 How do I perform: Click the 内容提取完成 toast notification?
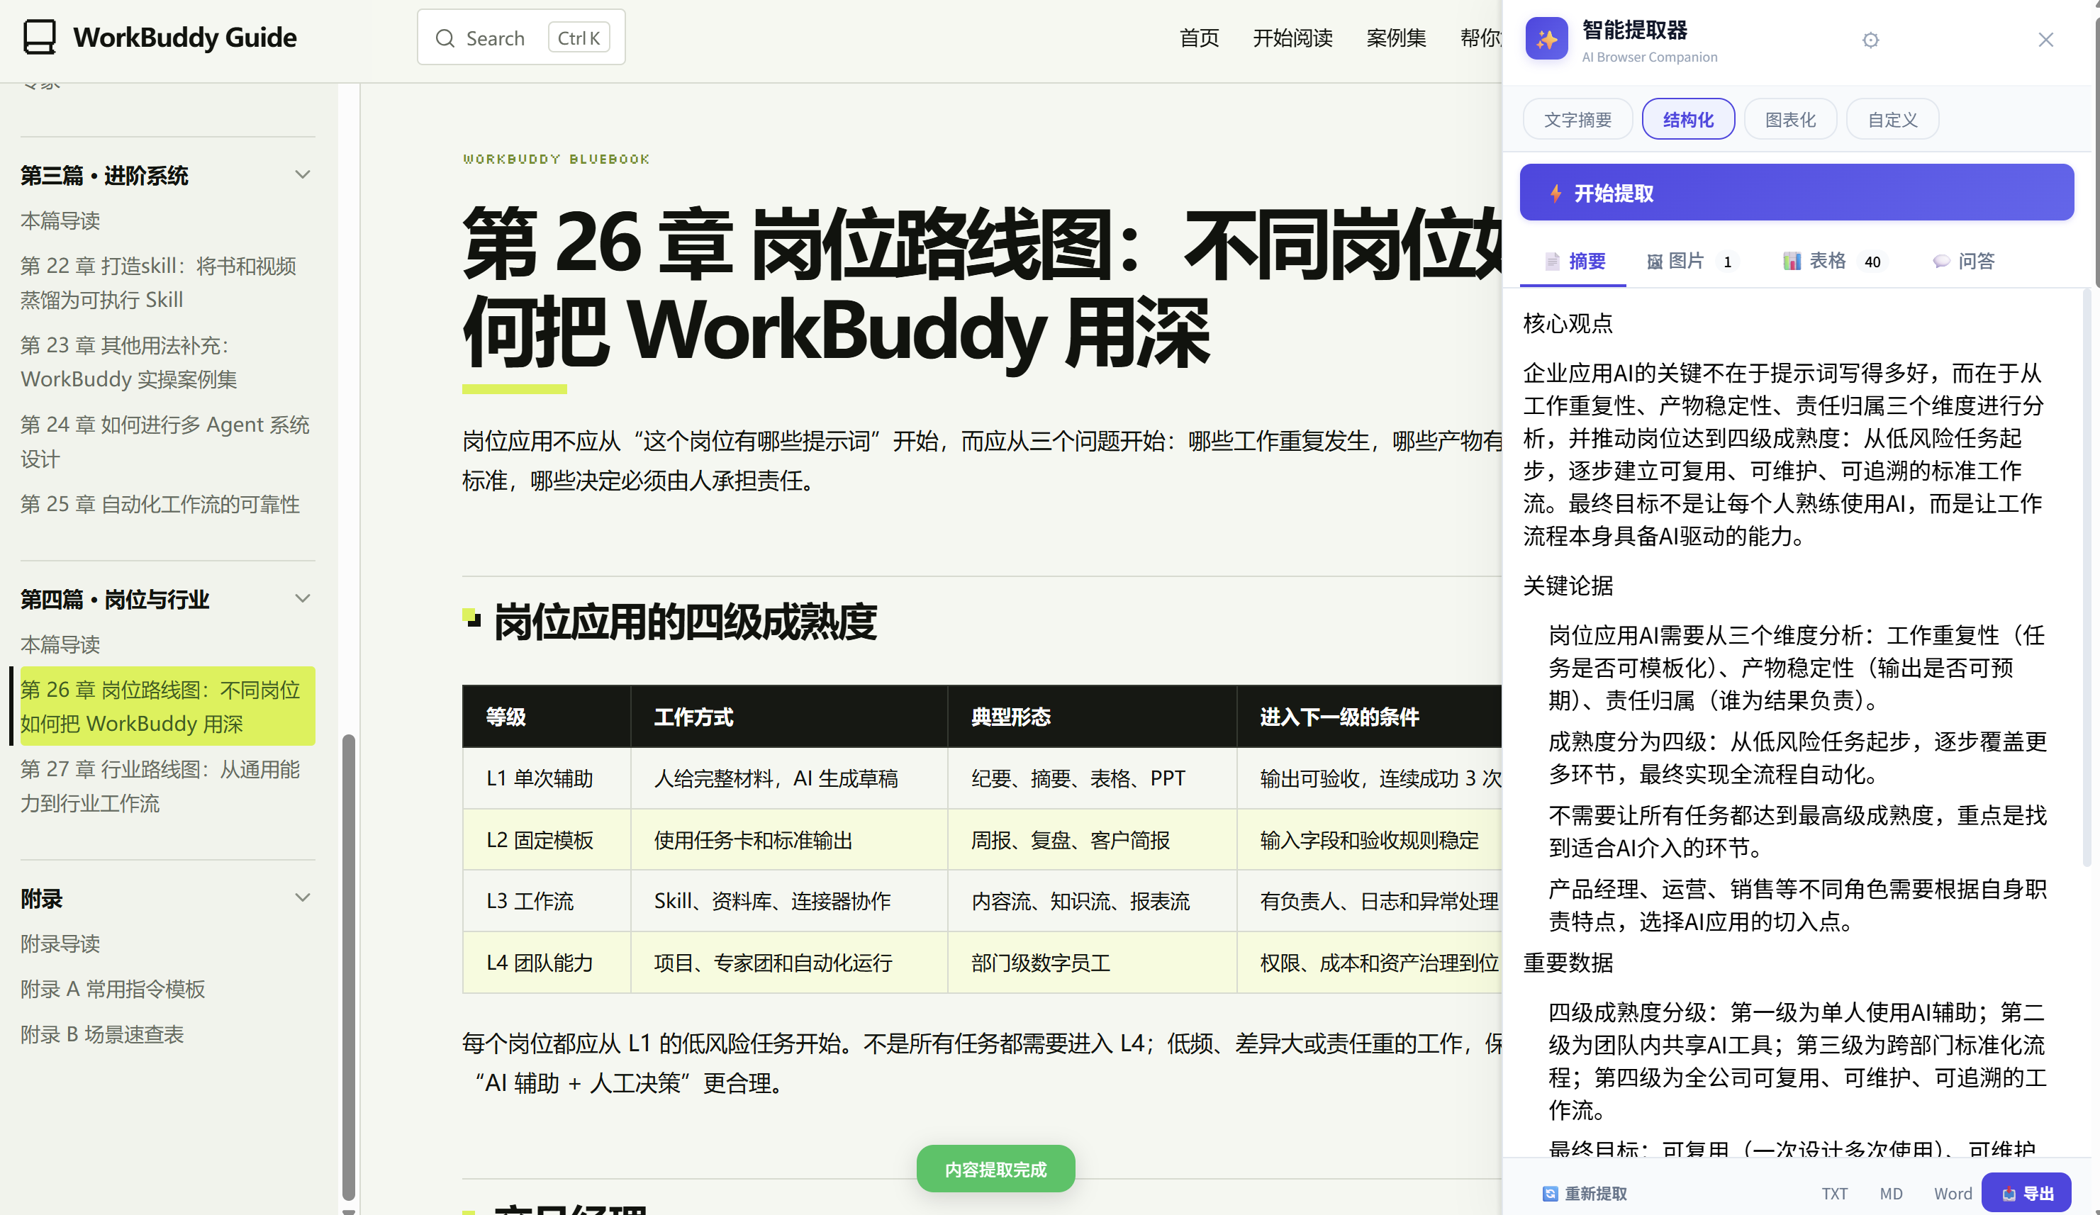(x=995, y=1169)
